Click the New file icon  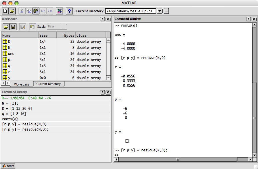tap(5, 11)
